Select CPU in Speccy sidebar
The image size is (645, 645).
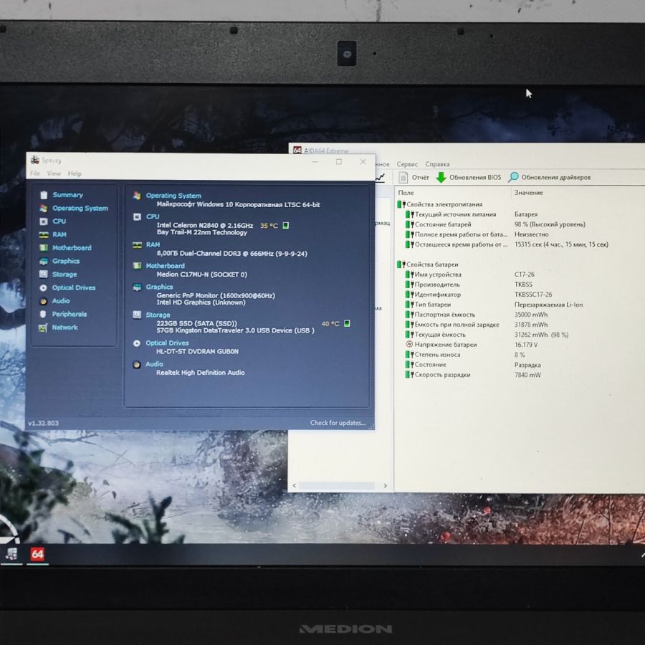(59, 221)
